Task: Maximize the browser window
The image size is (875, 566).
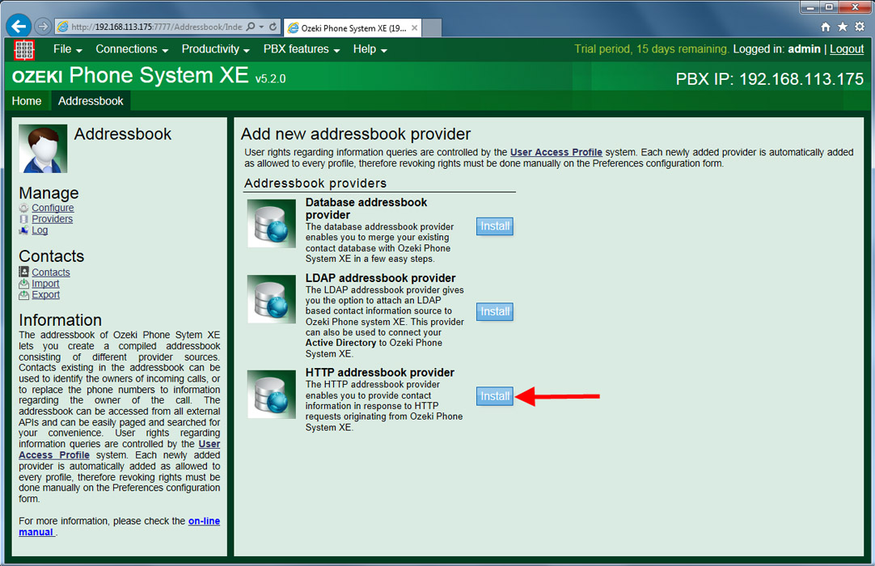Action: 829,7
